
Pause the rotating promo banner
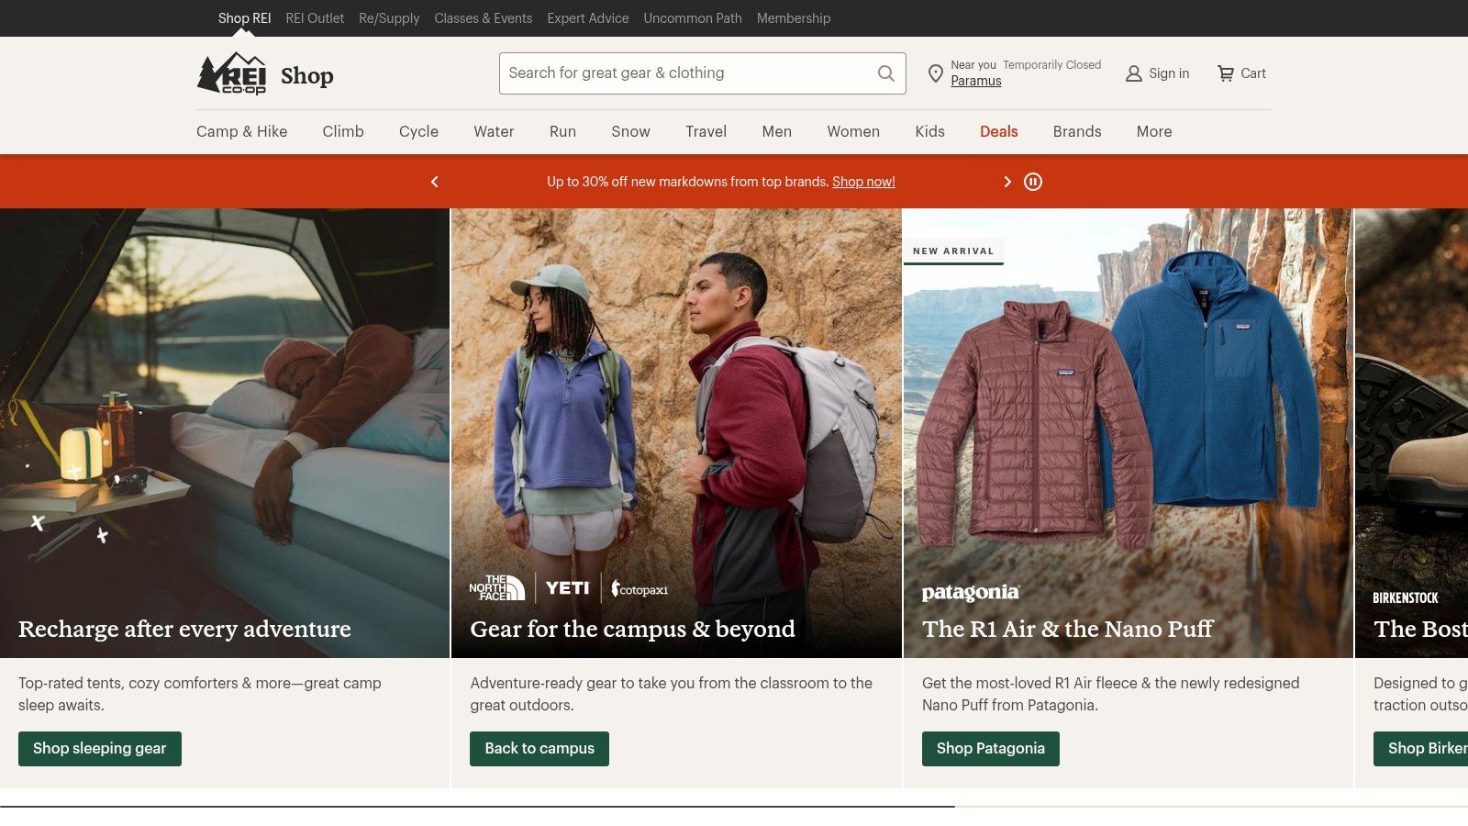click(x=1033, y=182)
